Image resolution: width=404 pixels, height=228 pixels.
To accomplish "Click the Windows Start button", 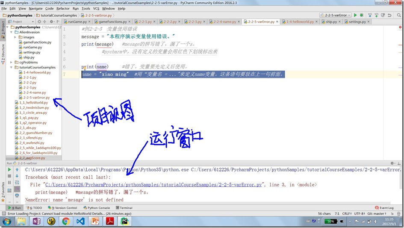I will pyautogui.click(x=7, y=221).
